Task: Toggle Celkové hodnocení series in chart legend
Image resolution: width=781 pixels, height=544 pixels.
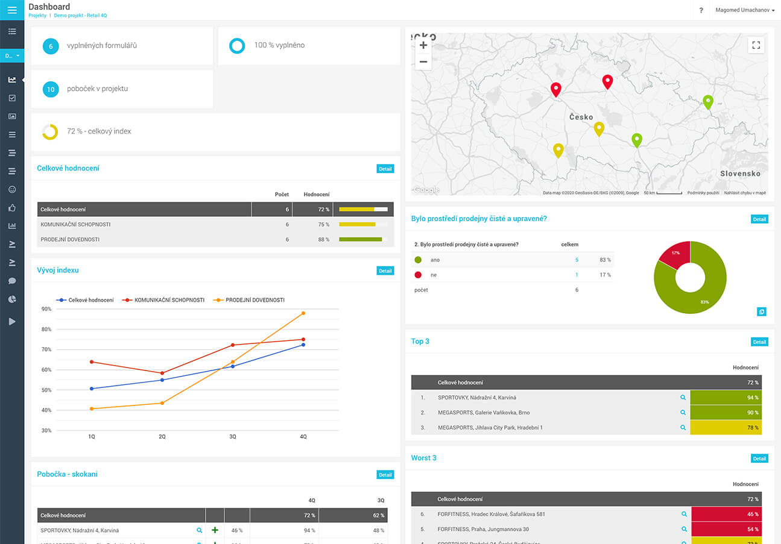Action: coord(85,299)
